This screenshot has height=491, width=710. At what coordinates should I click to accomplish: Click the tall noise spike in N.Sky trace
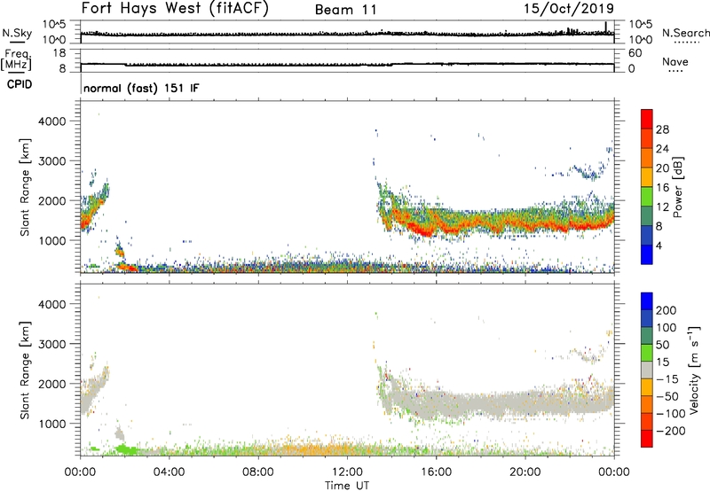pos(606,27)
